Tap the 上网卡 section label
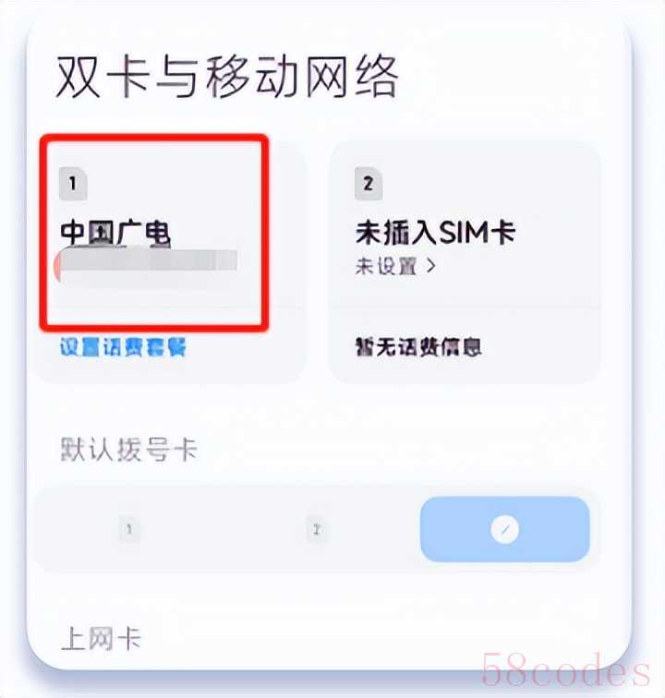This screenshot has width=665, height=698. click(x=101, y=638)
